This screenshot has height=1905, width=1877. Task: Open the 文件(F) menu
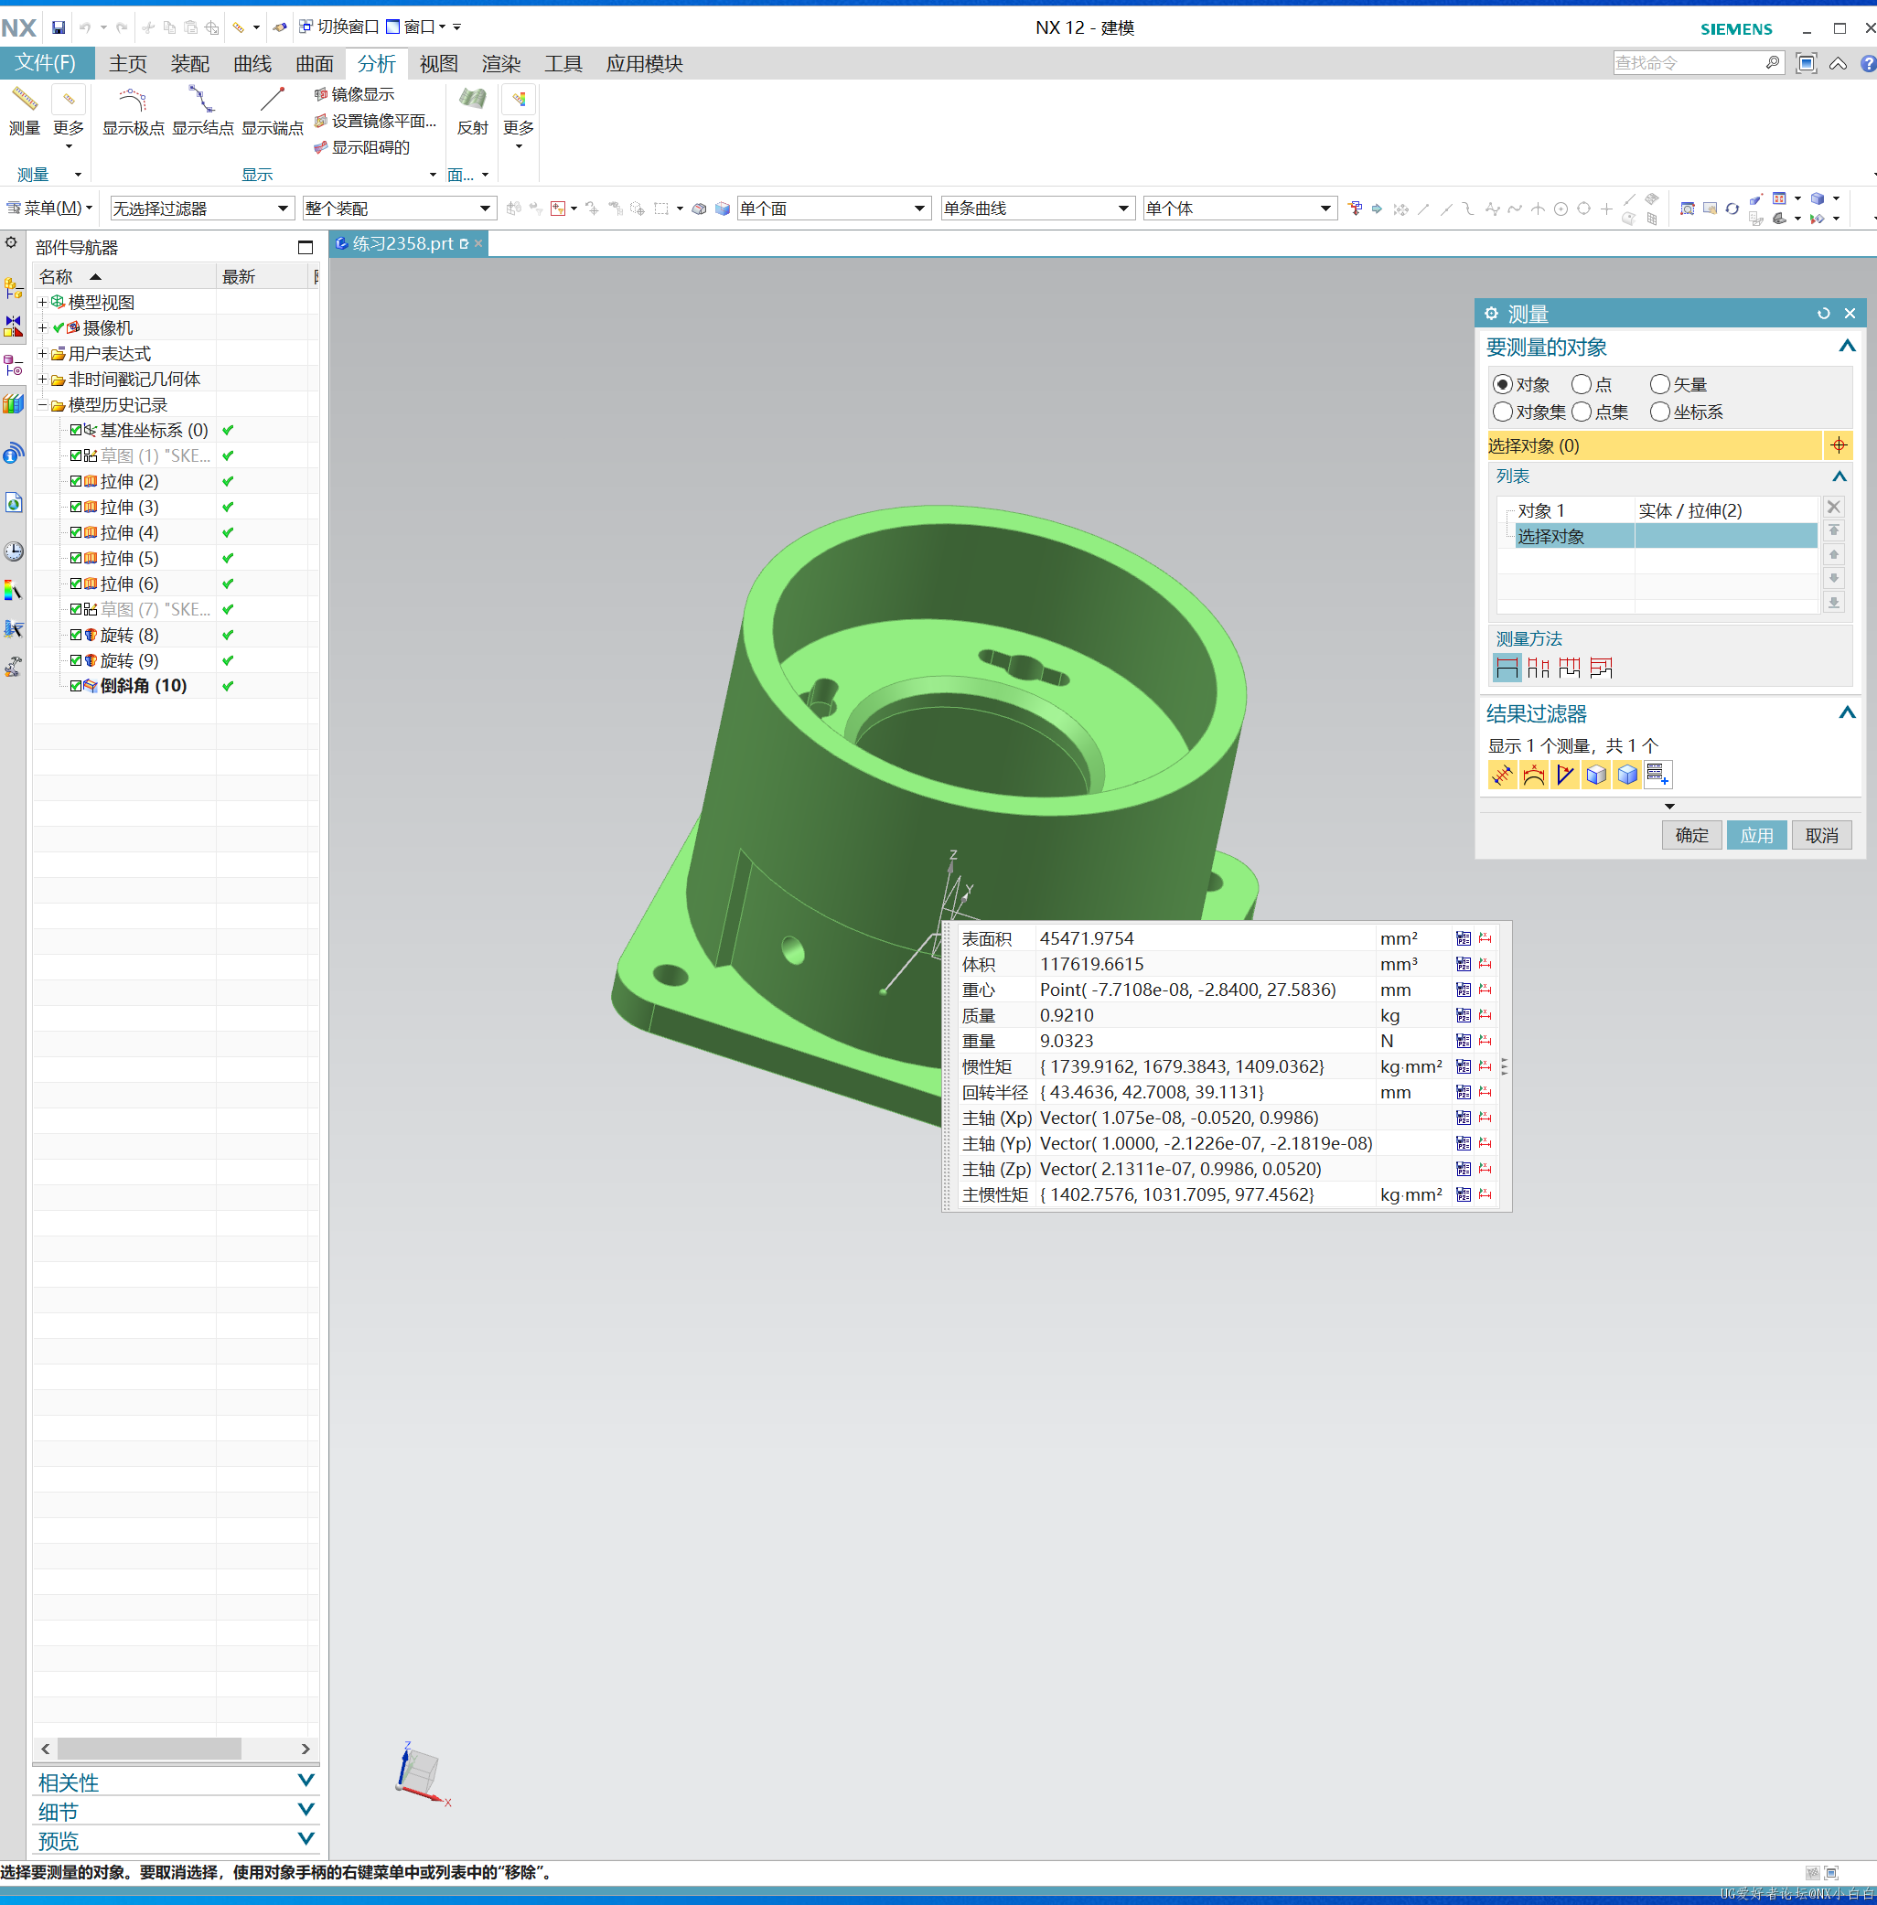(47, 63)
